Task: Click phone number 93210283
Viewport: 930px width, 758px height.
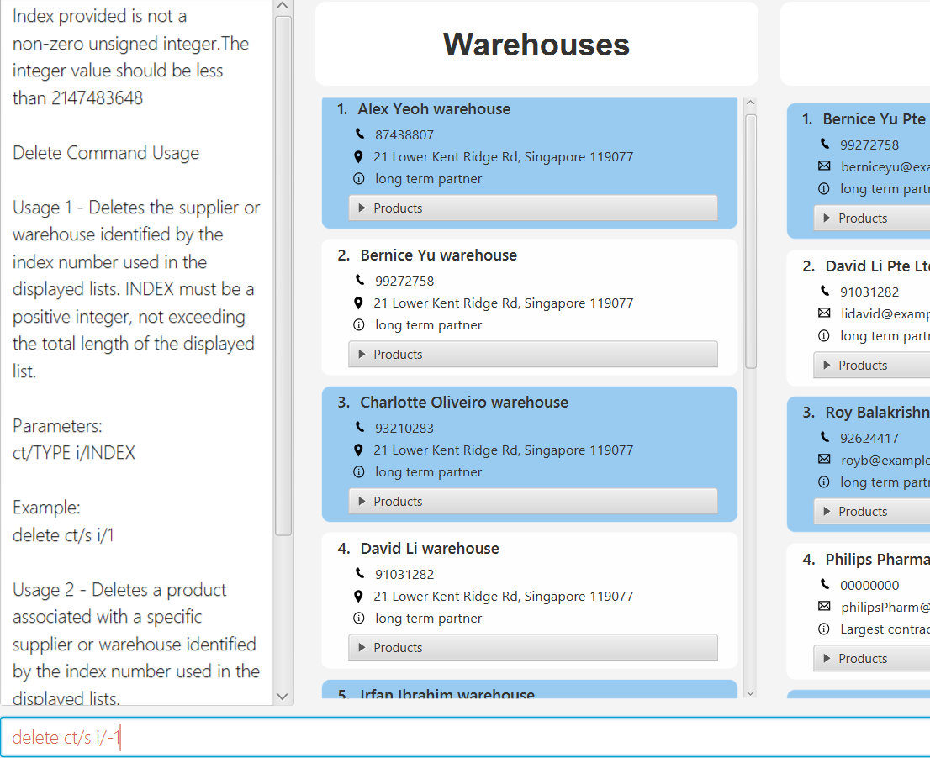Action: click(x=404, y=428)
